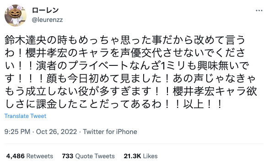Select the Oct 26, 2022 date

[56, 132]
